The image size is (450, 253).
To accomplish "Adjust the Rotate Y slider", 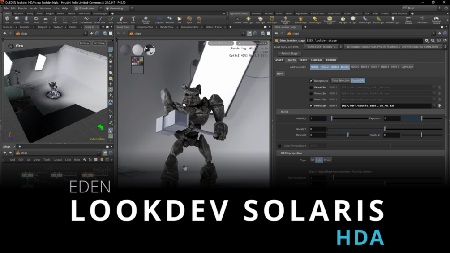I will pyautogui.click(x=385, y=129).
